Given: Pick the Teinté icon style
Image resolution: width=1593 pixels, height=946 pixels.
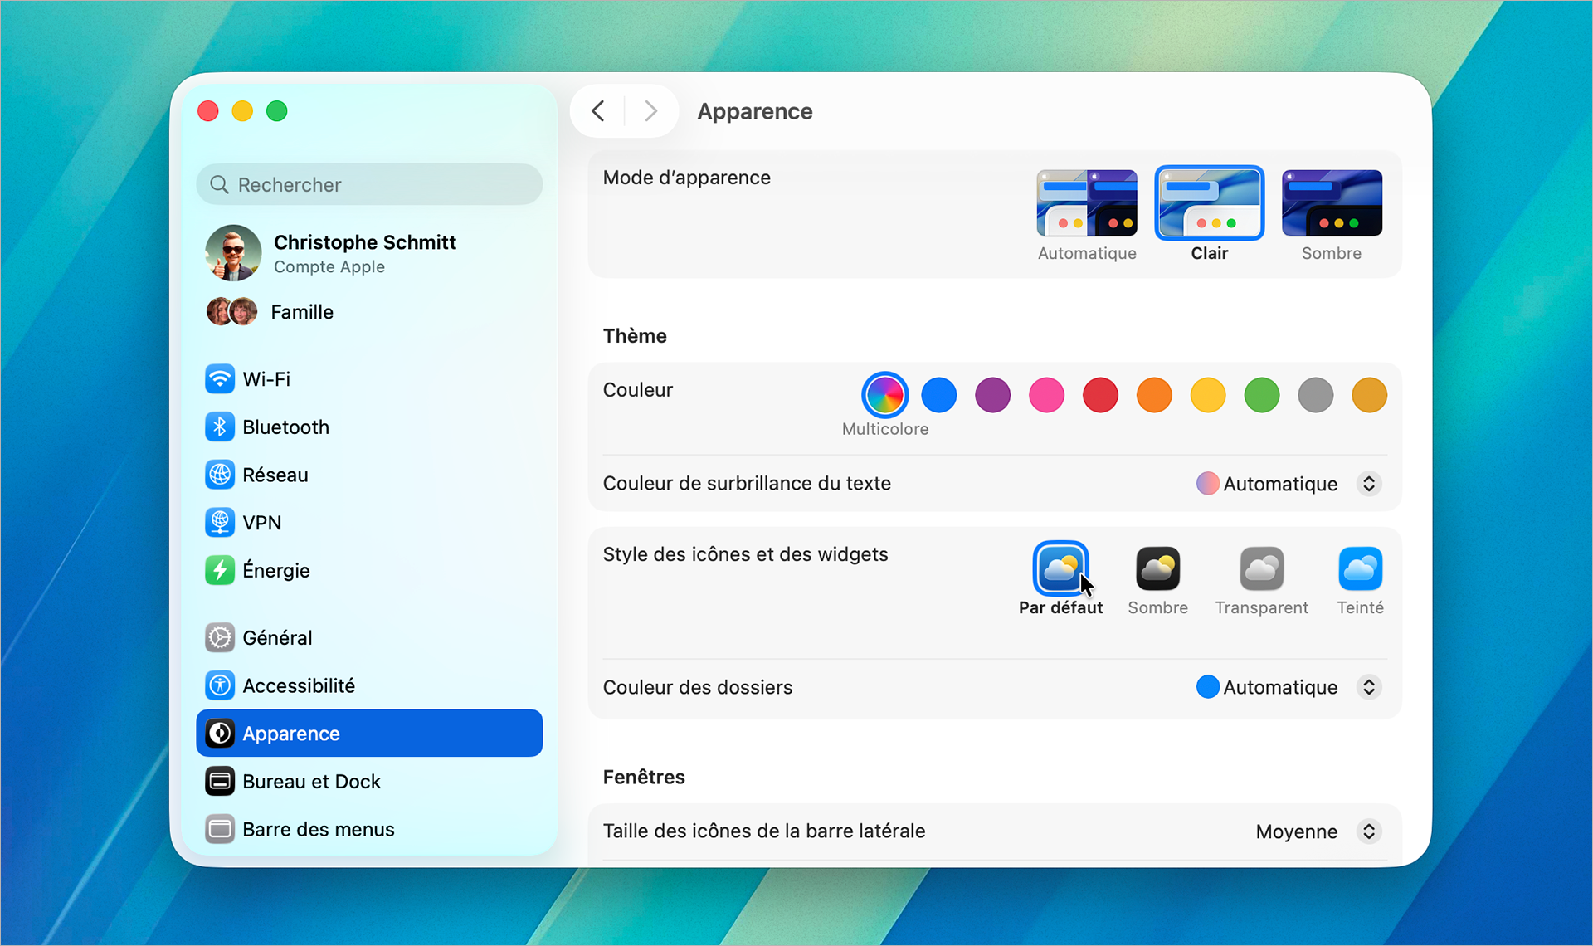Looking at the screenshot, I should pyautogui.click(x=1360, y=569).
